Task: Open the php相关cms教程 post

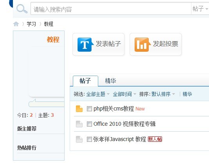Action: pos(114,109)
